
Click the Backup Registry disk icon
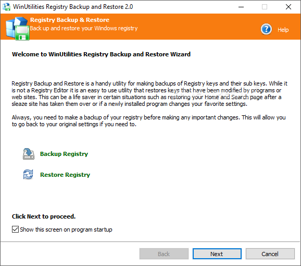tap(29, 154)
